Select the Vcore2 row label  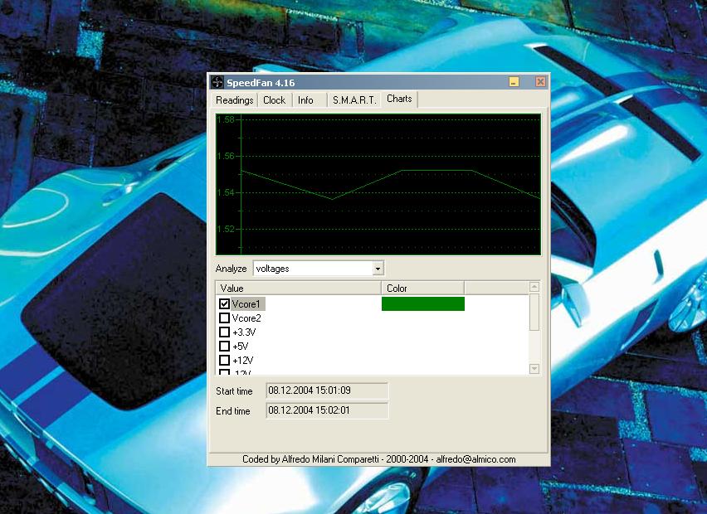click(246, 318)
